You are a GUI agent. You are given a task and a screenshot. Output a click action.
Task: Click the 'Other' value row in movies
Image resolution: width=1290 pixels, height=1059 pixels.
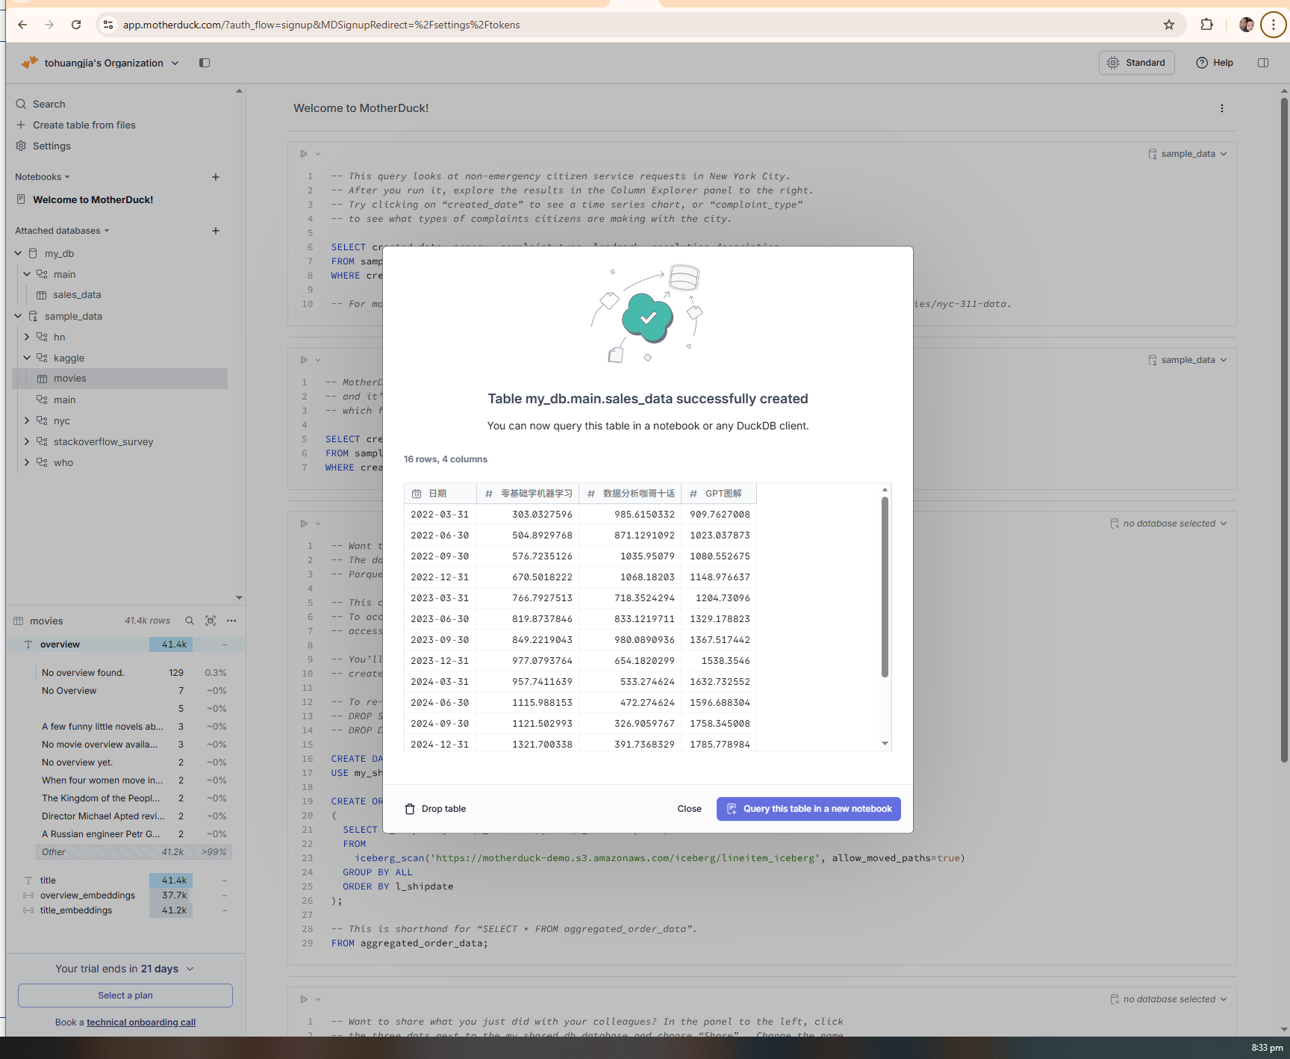134,852
